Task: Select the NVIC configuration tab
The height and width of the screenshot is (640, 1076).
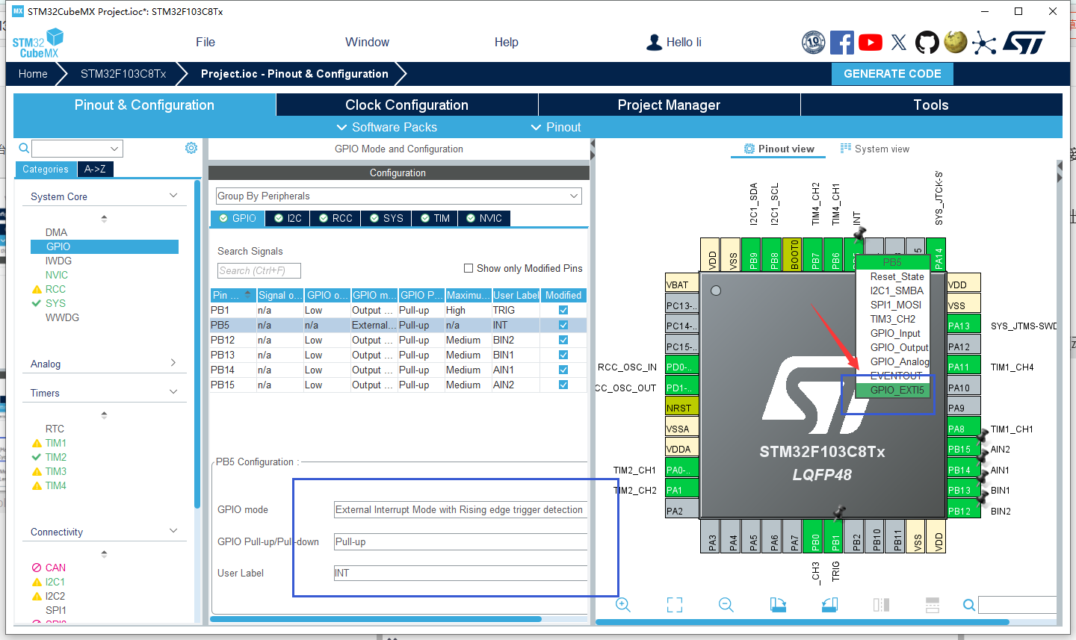Action: pyautogui.click(x=484, y=218)
